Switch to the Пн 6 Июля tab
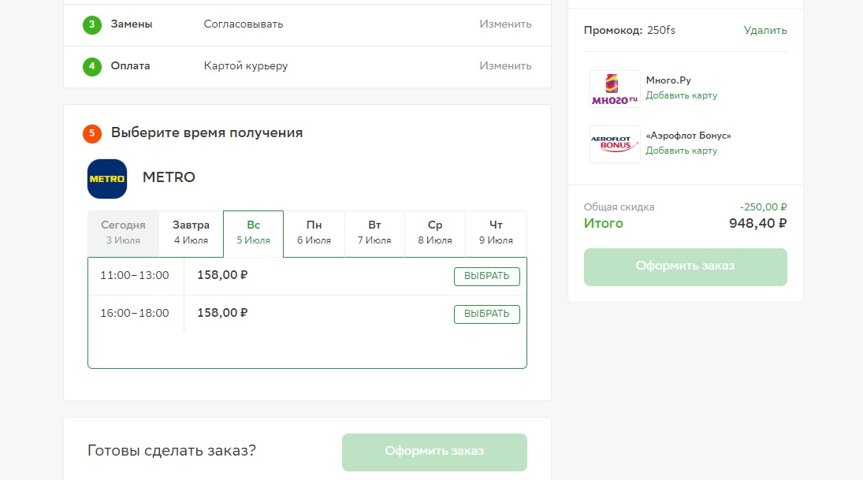Image resolution: width=863 pixels, height=480 pixels. (x=314, y=234)
